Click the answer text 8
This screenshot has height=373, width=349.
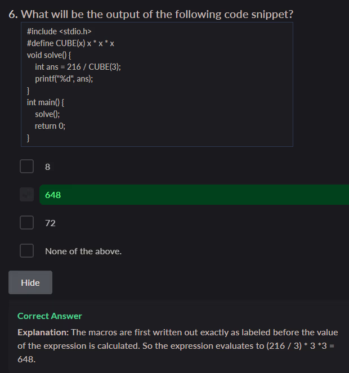pos(48,167)
